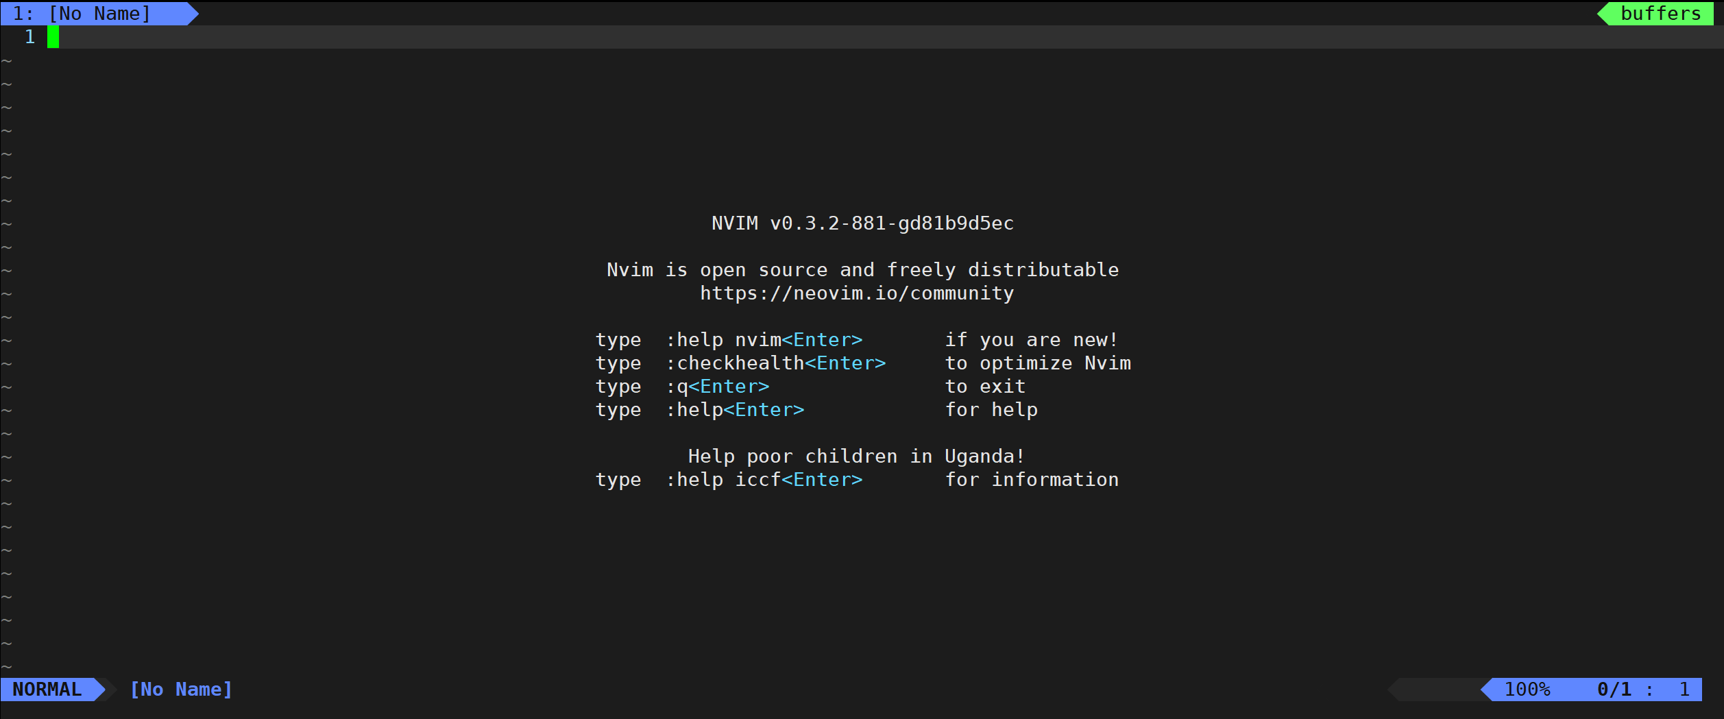
Task: Click the ':q<Enter>' command text
Action: (717, 387)
